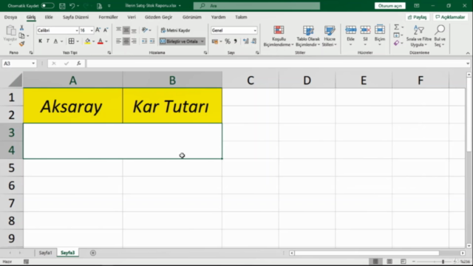Expand the Name Box A3 dropdown
This screenshot has width=473, height=266.
33,64
